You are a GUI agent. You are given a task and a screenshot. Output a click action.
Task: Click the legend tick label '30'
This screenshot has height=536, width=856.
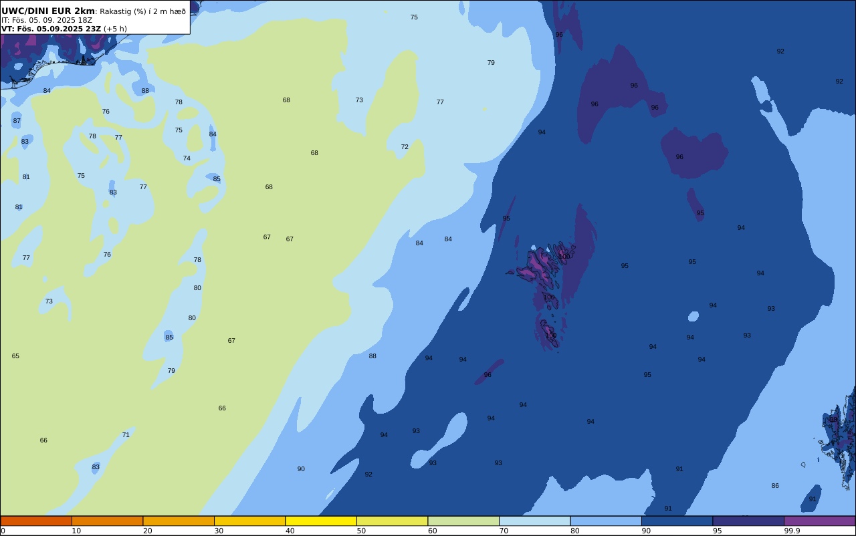(219, 531)
